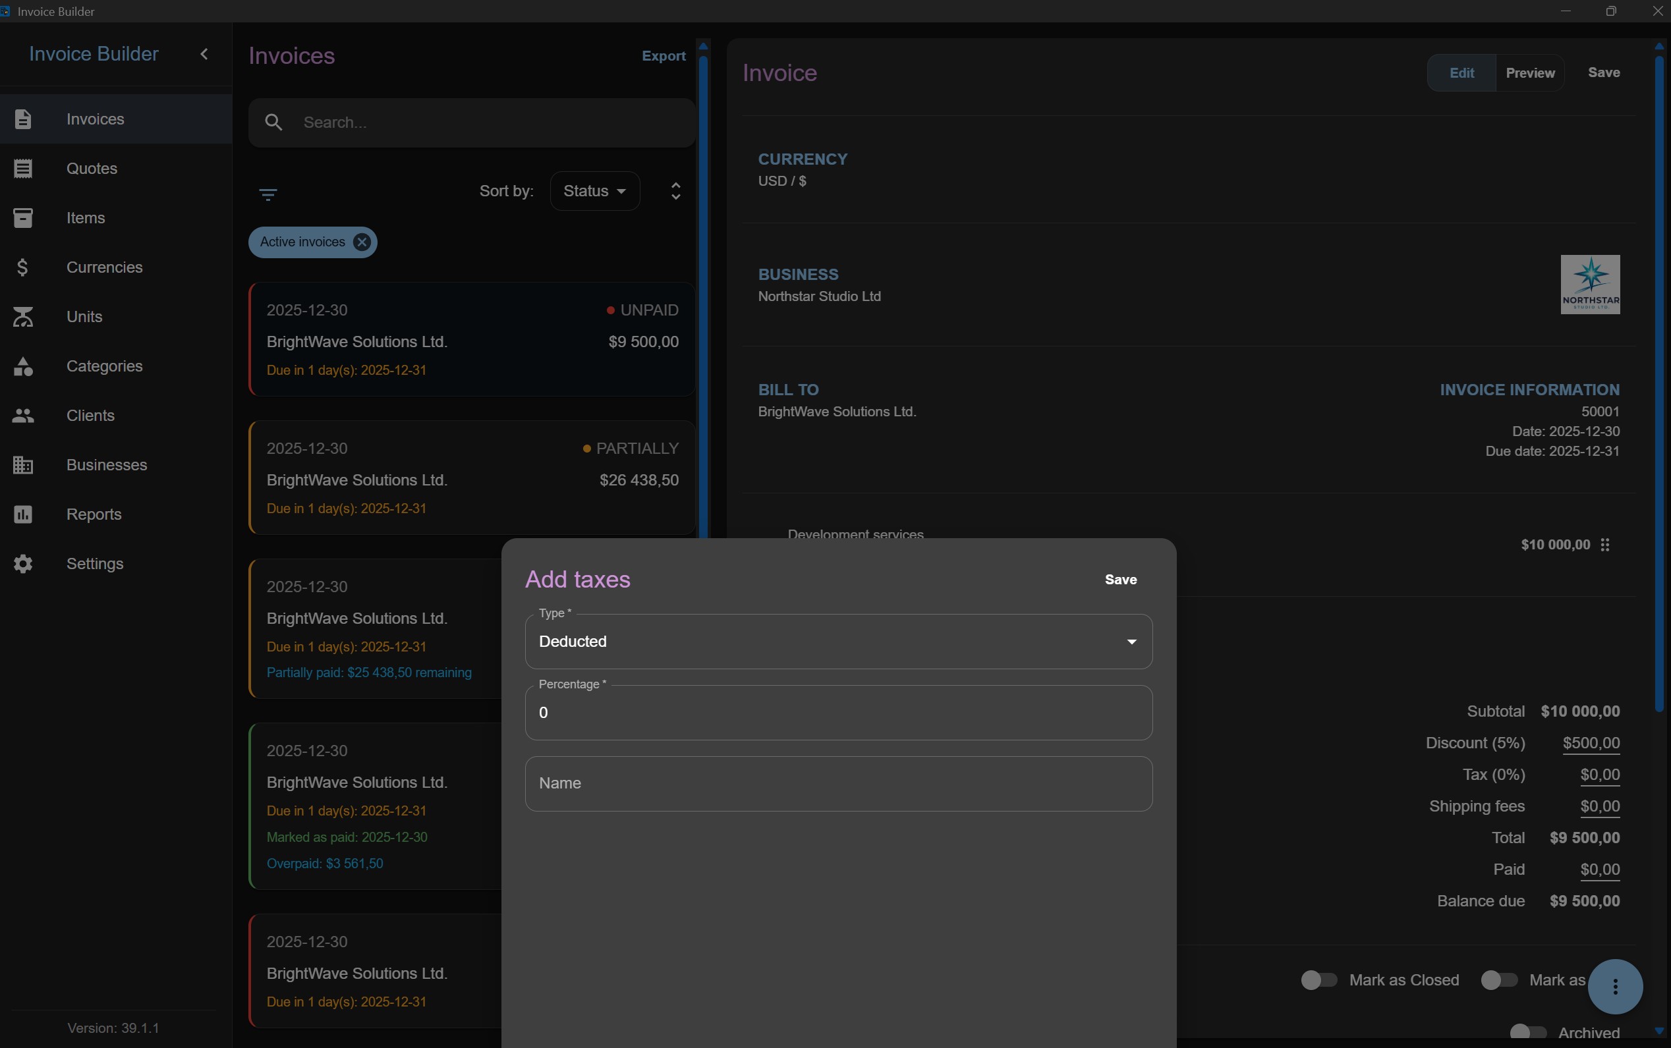The height and width of the screenshot is (1048, 1671).
Task: Switch to the Preview tab
Action: point(1530,72)
